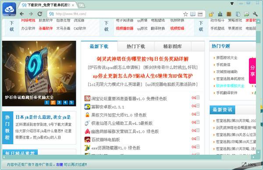This screenshot has height=170, width=263.
Task: Open the bar chart toolbar icon
Action: (x=220, y=14)
